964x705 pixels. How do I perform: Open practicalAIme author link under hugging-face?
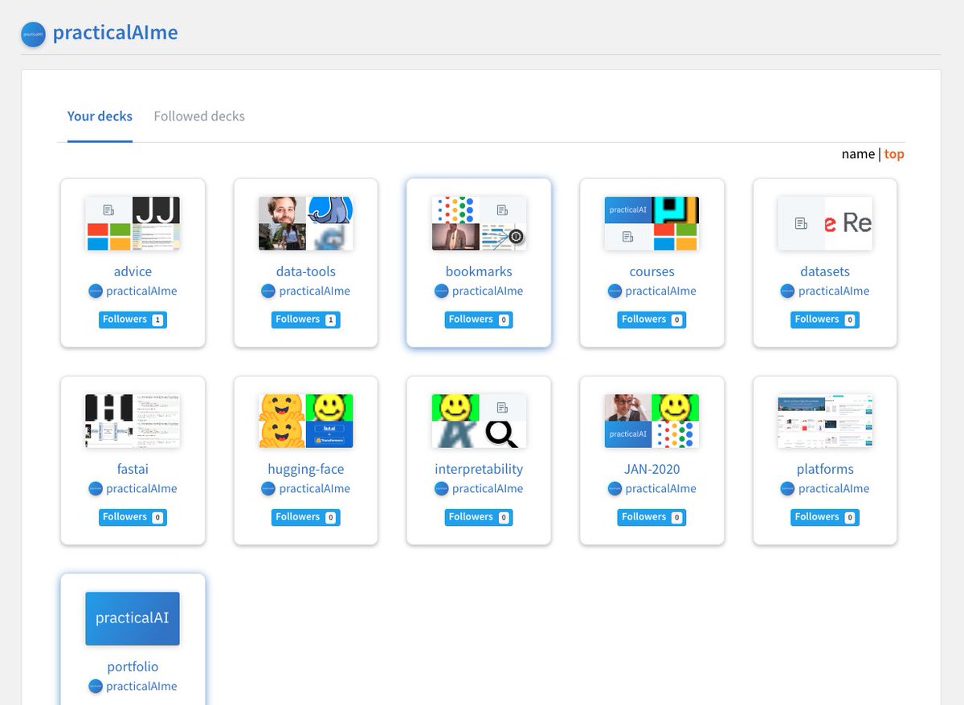tap(315, 489)
